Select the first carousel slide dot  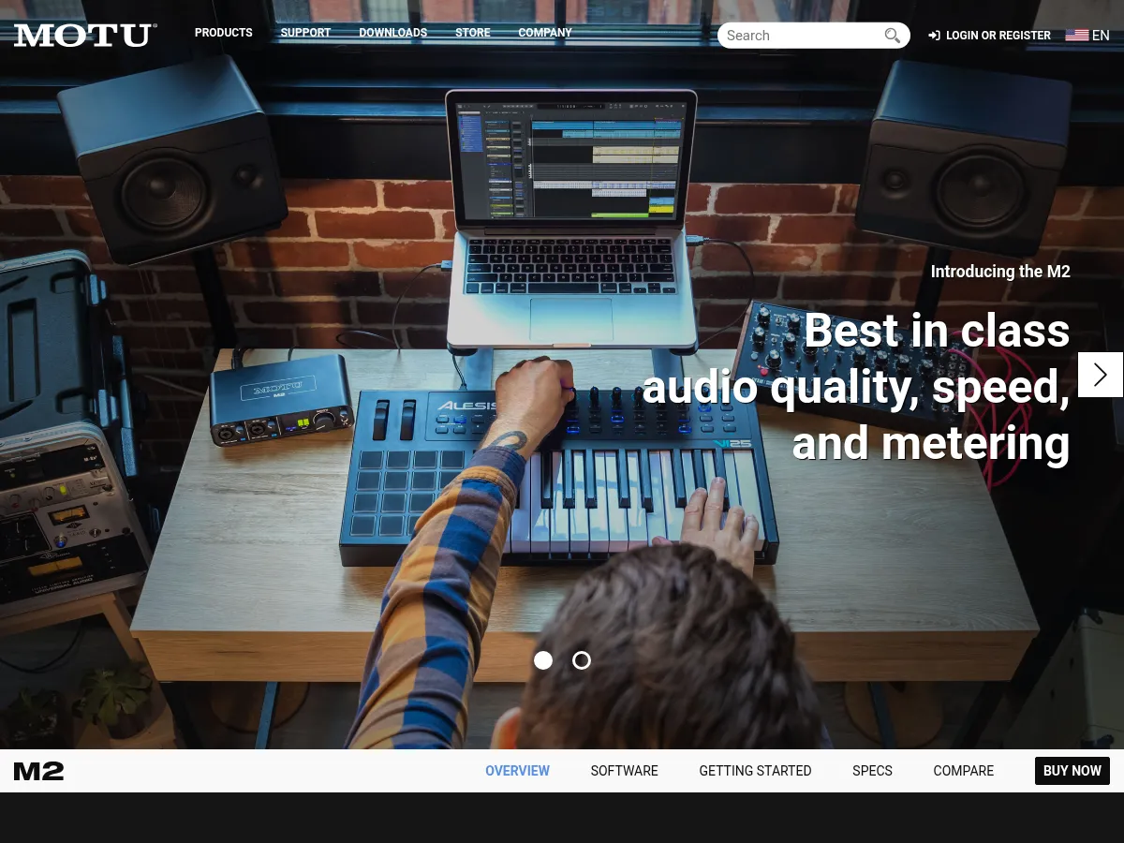click(543, 660)
